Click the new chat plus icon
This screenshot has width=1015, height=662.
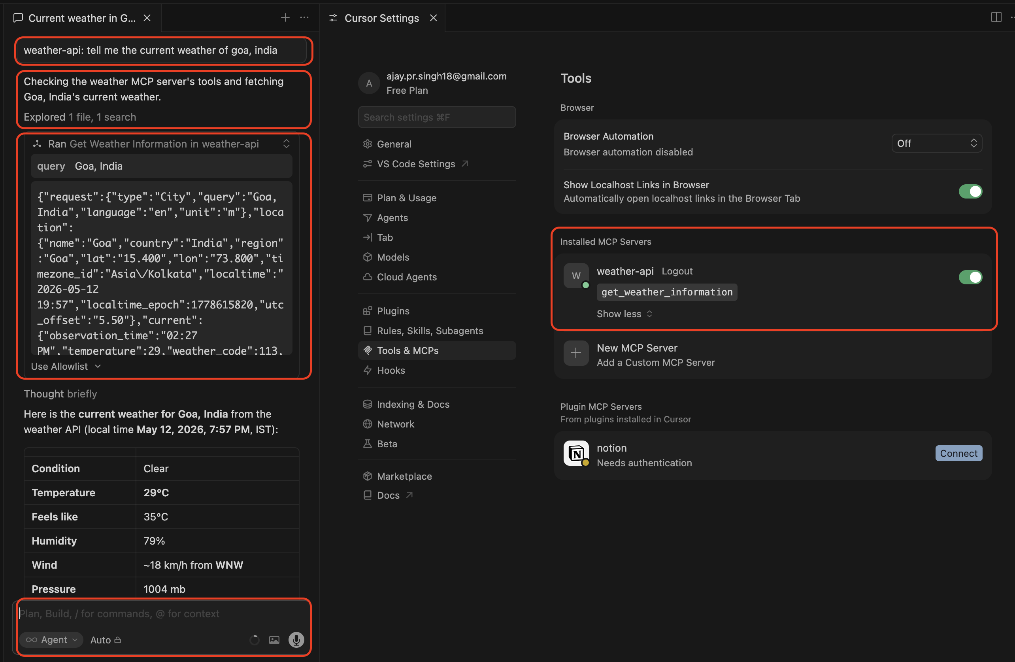[x=285, y=17]
